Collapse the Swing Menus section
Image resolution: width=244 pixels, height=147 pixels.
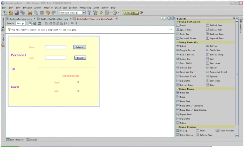tap(178, 89)
